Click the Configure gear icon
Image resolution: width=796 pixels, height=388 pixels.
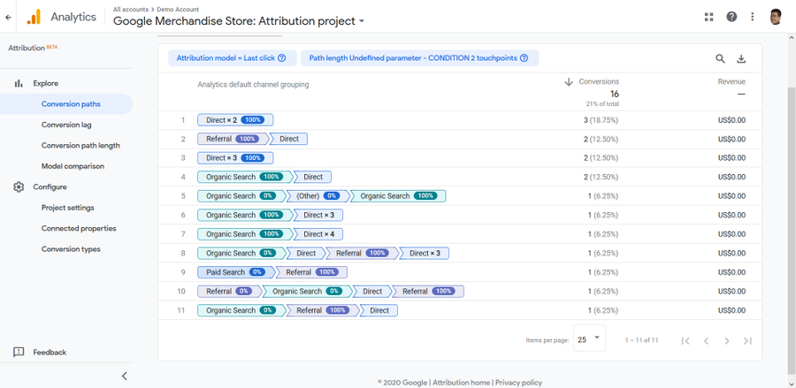[19, 187]
